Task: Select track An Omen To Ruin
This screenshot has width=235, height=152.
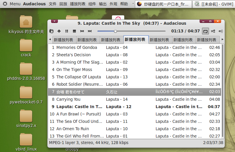Action: tap(135, 129)
